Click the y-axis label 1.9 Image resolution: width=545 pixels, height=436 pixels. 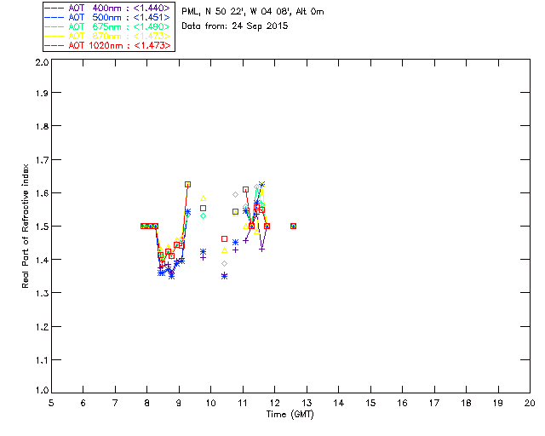42,93
